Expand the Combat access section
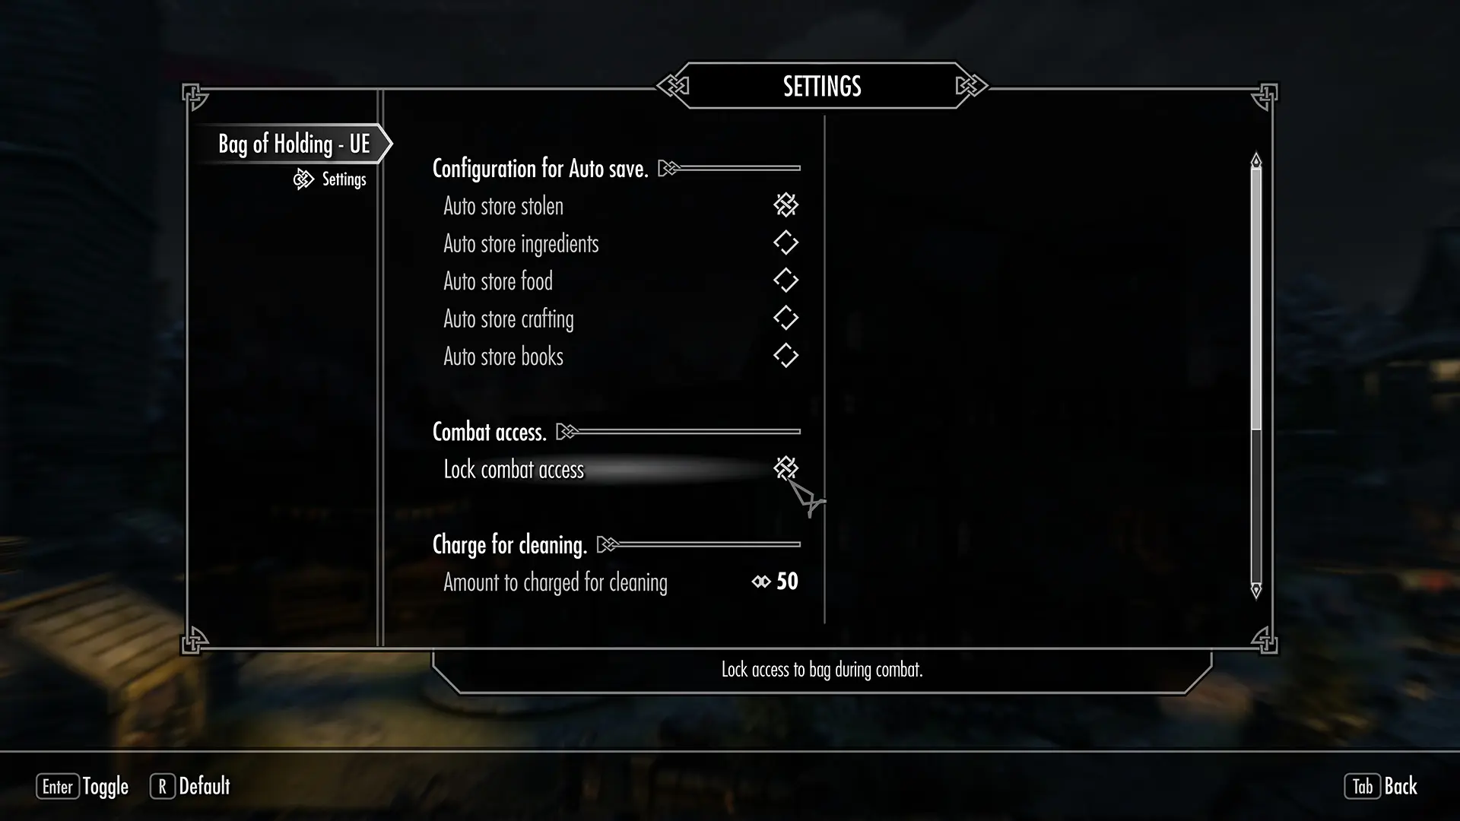This screenshot has width=1460, height=821. pos(563,432)
